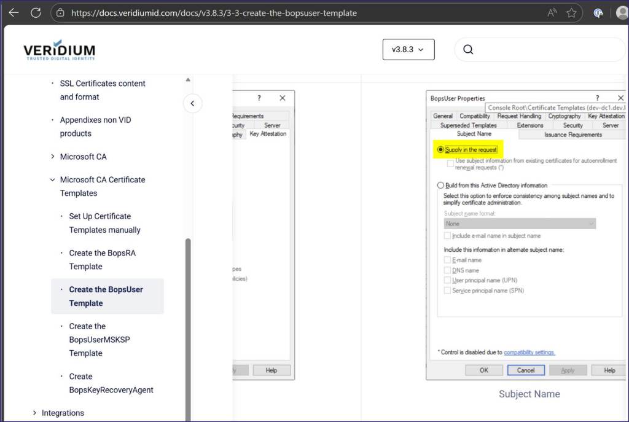Click the read aloud icon in address bar

point(552,12)
